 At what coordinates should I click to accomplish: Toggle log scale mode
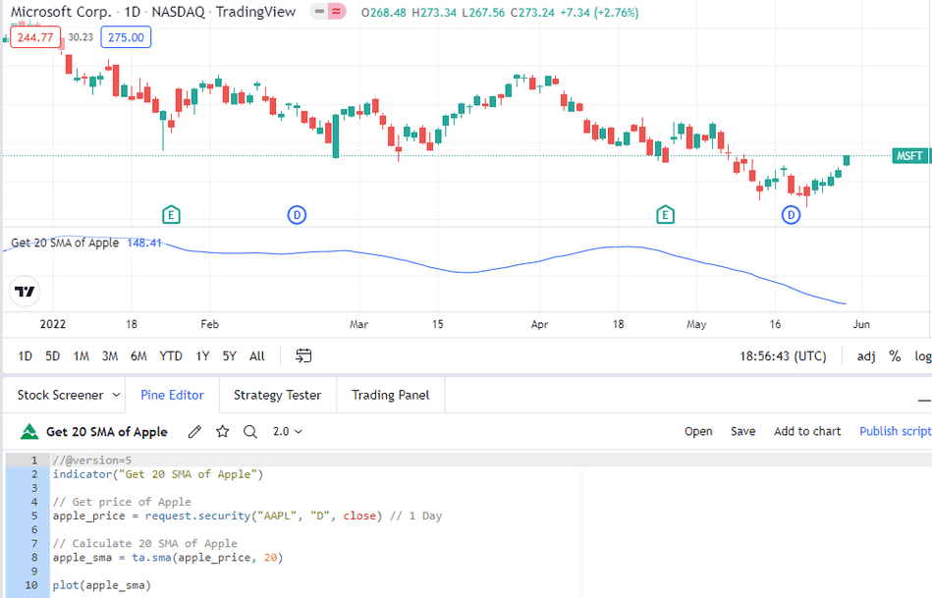click(922, 356)
